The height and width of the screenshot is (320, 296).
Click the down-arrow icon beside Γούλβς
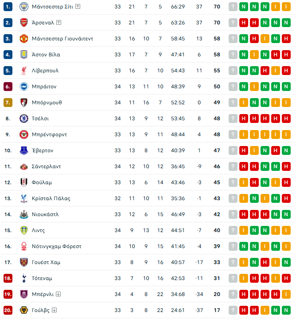[54, 310]
